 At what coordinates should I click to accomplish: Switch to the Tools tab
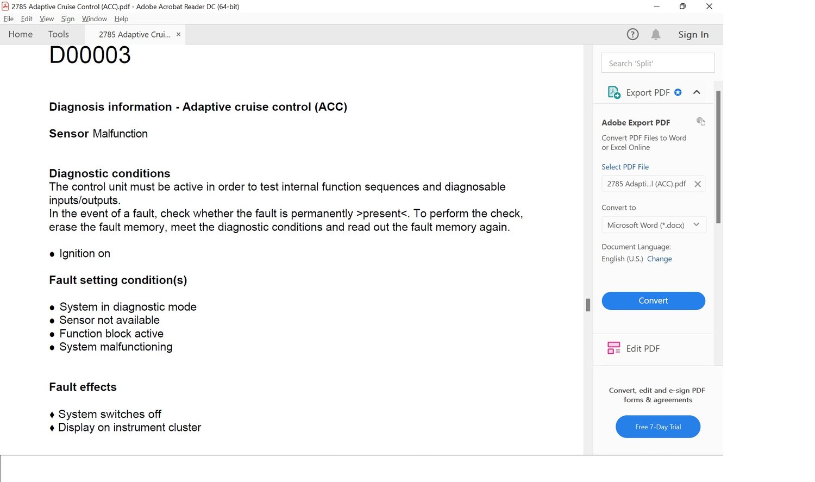[58, 34]
